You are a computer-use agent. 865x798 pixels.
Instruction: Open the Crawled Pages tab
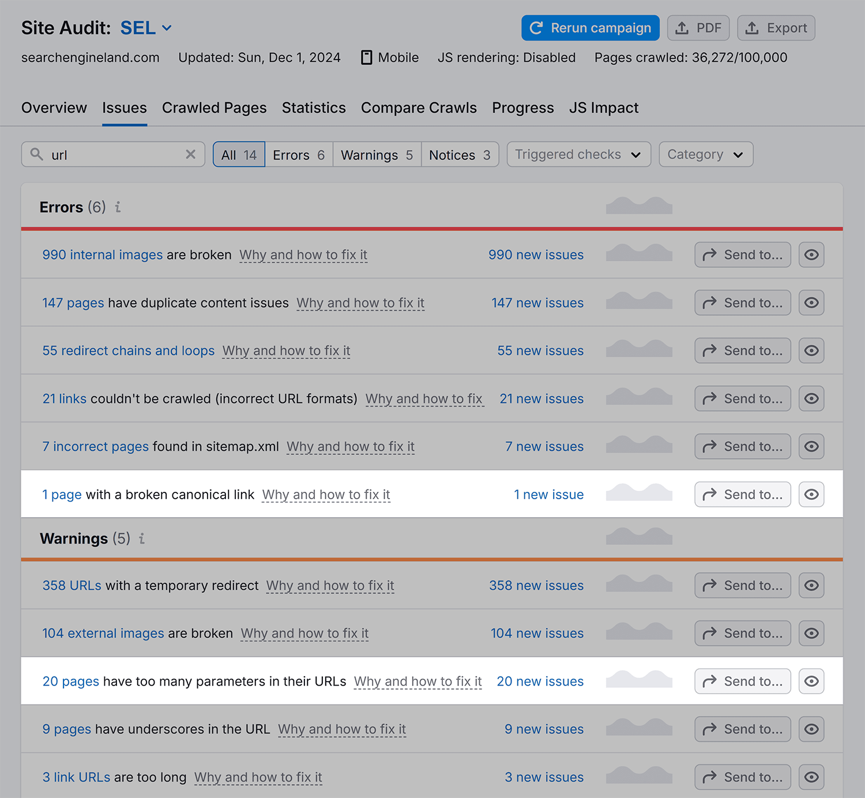click(x=215, y=108)
